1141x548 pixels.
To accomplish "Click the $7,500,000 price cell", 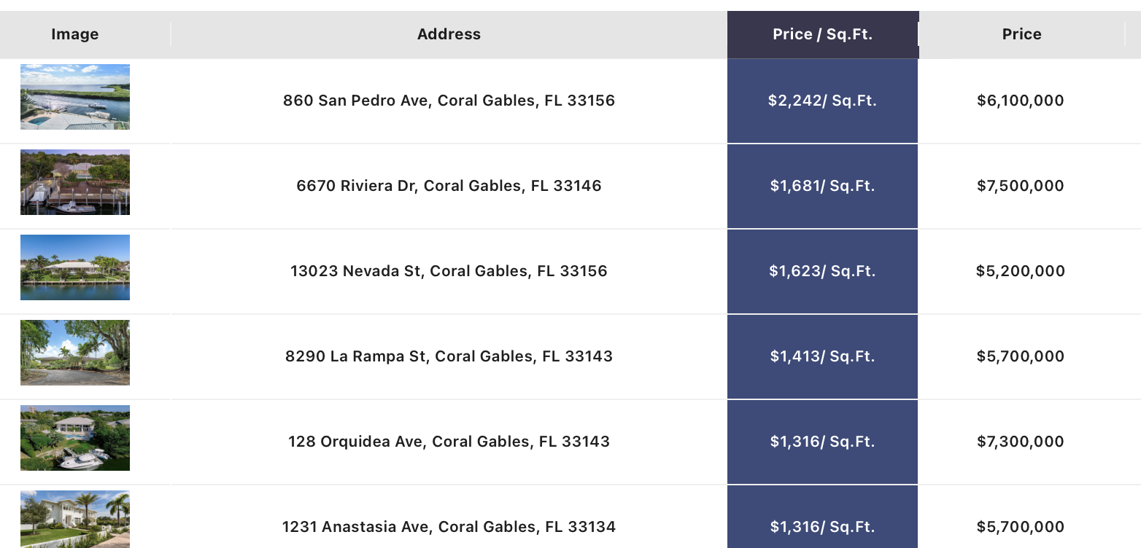I will pyautogui.click(x=1021, y=186).
